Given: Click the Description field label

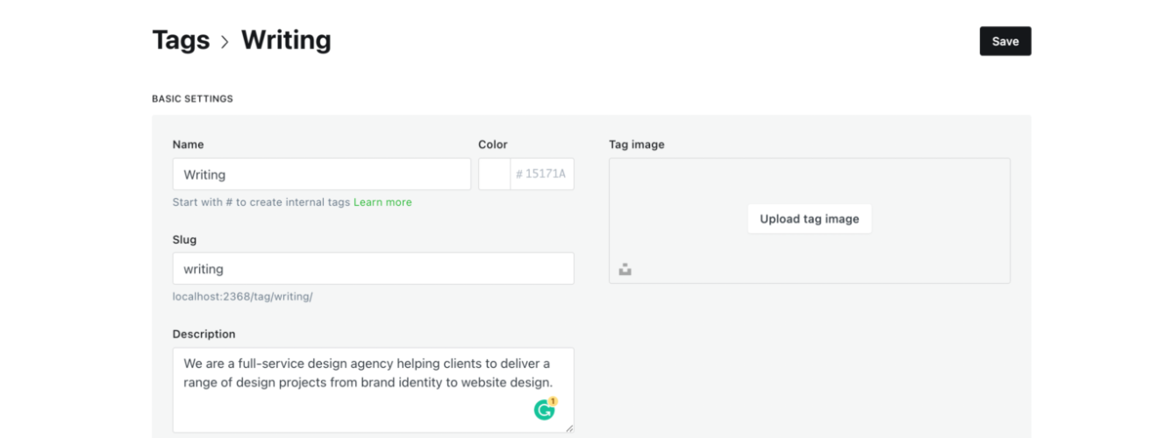Looking at the screenshot, I should point(204,334).
